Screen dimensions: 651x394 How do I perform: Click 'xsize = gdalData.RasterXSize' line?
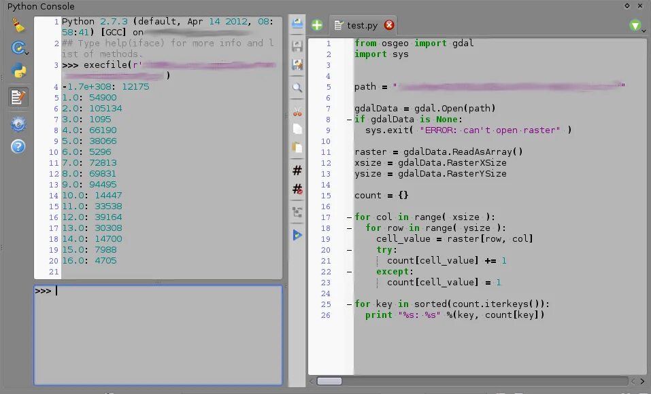pos(430,162)
